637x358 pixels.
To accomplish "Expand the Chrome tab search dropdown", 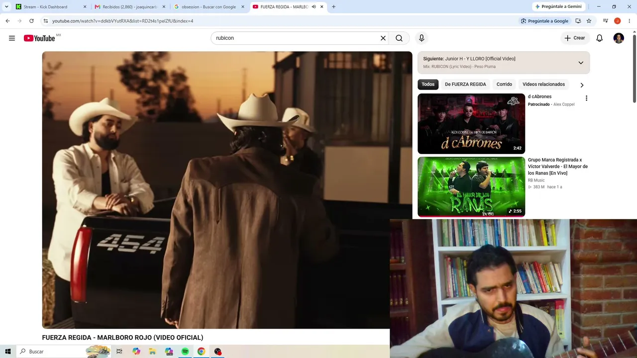I will tap(6, 7).
